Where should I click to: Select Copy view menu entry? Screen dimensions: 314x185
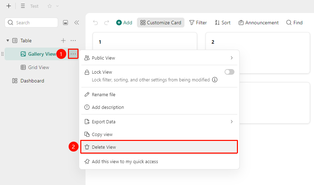click(x=159, y=134)
